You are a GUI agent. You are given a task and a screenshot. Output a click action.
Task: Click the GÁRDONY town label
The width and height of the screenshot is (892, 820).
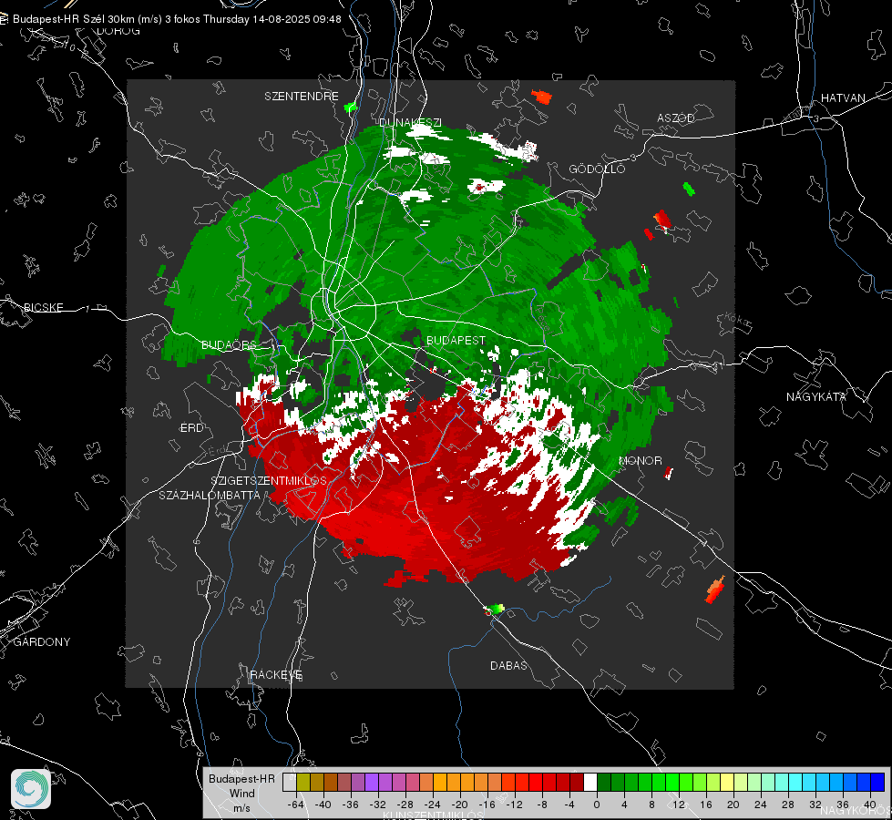(x=42, y=642)
